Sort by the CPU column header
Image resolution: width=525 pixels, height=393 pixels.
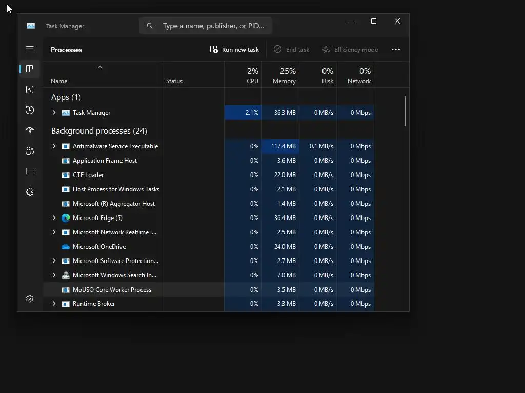click(243, 75)
